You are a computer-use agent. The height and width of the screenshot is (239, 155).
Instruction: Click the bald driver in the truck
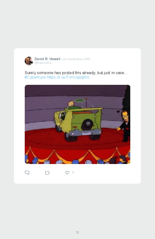pos(71,104)
